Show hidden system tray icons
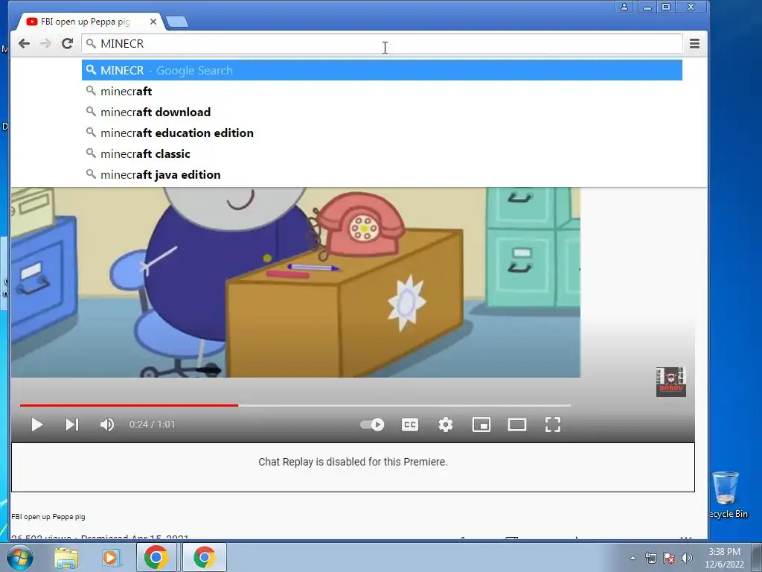 [x=633, y=558]
